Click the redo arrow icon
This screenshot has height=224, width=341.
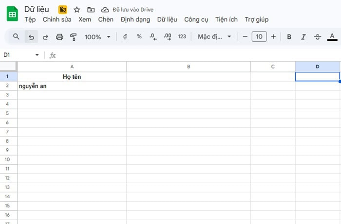(x=45, y=36)
